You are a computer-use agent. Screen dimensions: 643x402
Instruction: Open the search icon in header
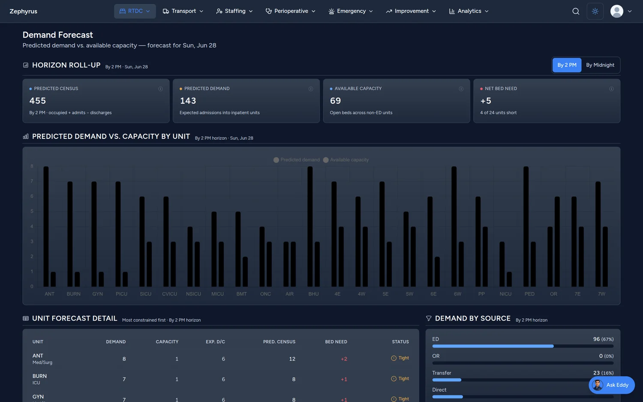coord(576,11)
